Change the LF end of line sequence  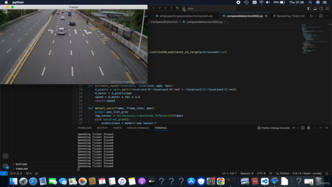click(271, 173)
